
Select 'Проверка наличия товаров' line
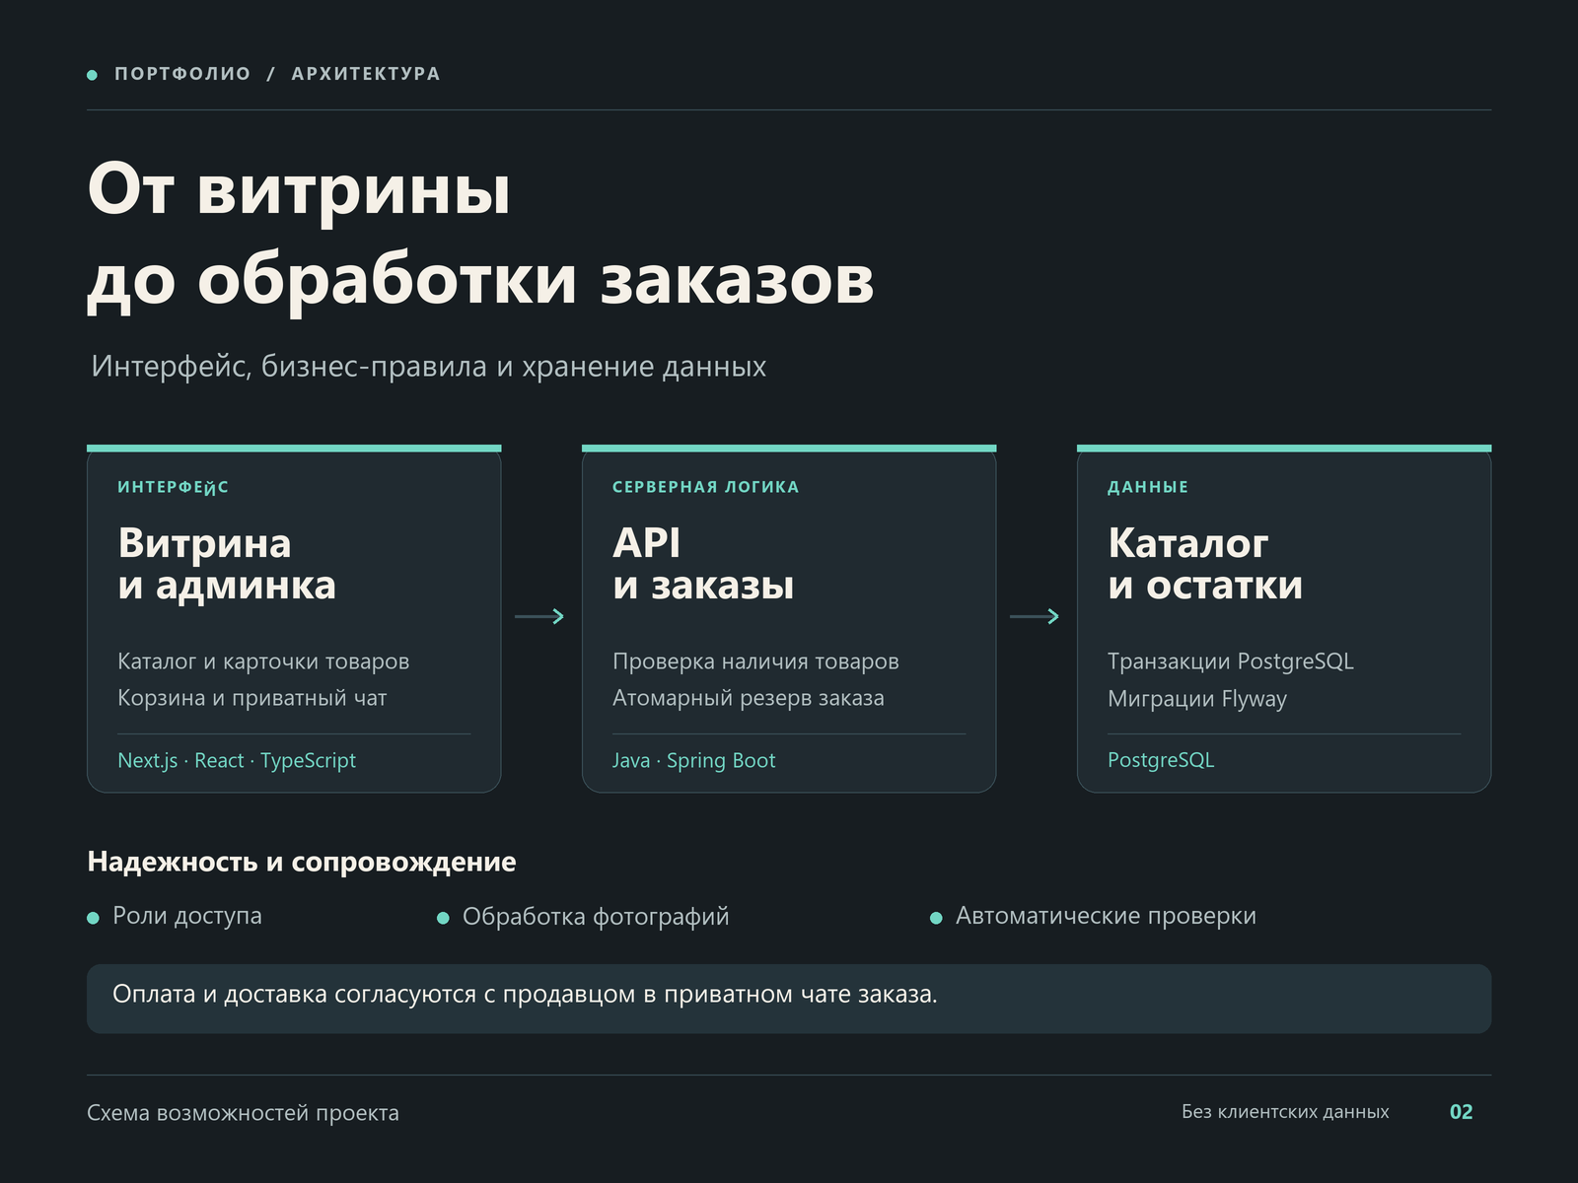755,661
